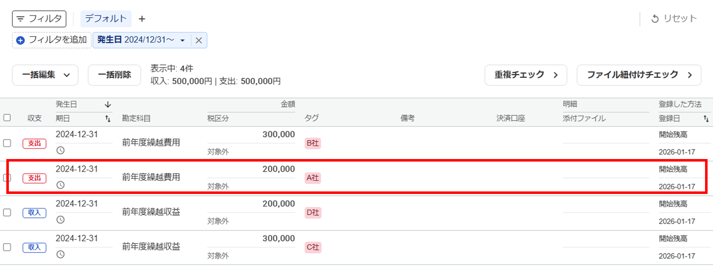The image size is (713, 268).
Task: Expand the 発生日 2024/12/31 filter dropdown
Action: 182,40
